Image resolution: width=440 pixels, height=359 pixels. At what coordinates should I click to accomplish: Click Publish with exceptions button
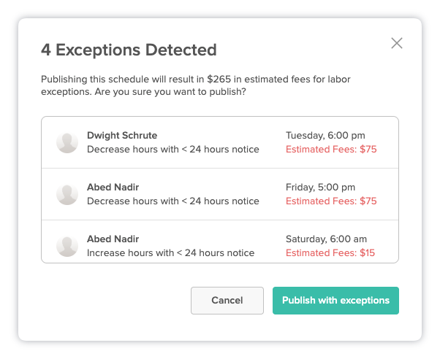click(x=335, y=301)
